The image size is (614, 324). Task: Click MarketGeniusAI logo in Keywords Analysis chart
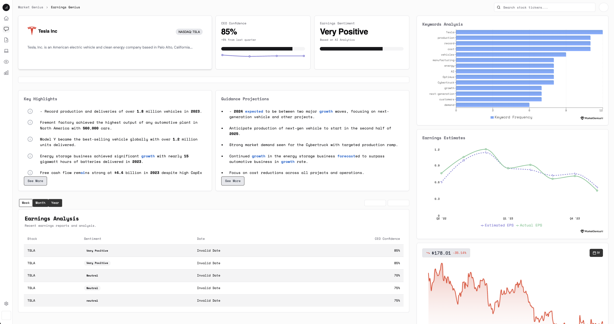(x=592, y=118)
